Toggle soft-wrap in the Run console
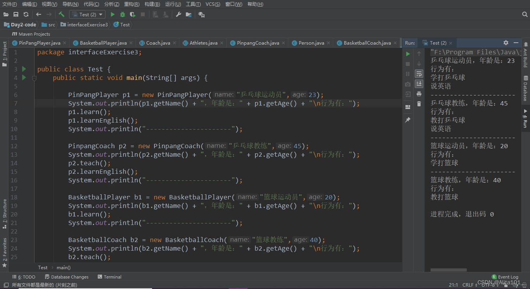 tap(419, 74)
